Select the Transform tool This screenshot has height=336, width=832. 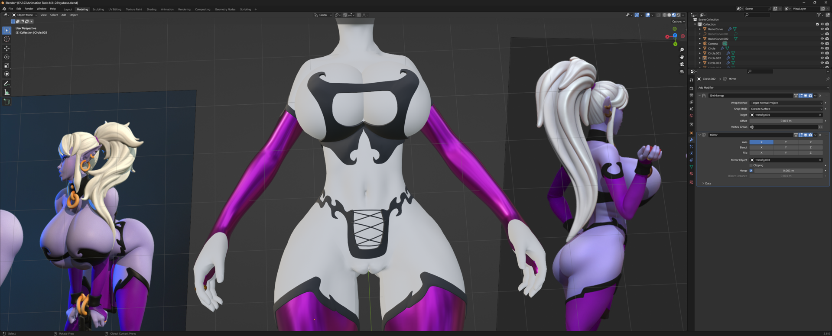(7, 74)
